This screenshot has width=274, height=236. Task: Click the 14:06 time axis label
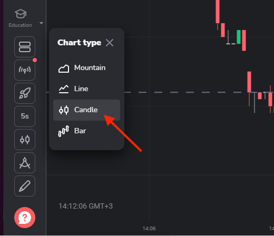point(149,229)
